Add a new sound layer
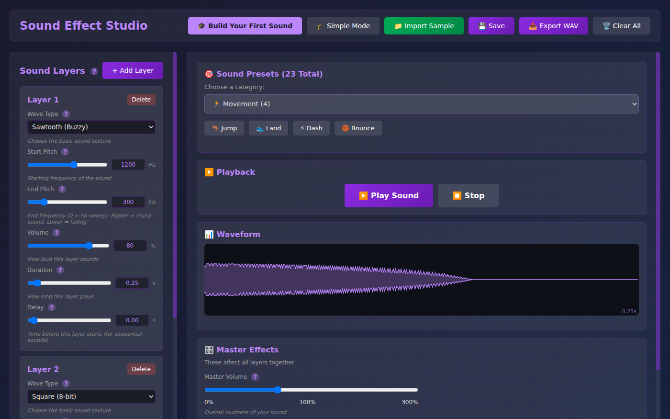 coord(133,70)
